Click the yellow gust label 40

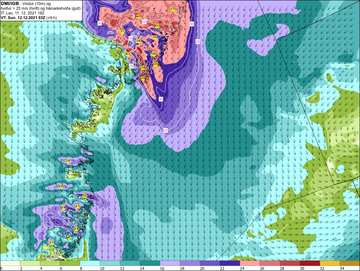pyautogui.click(x=138, y=16)
